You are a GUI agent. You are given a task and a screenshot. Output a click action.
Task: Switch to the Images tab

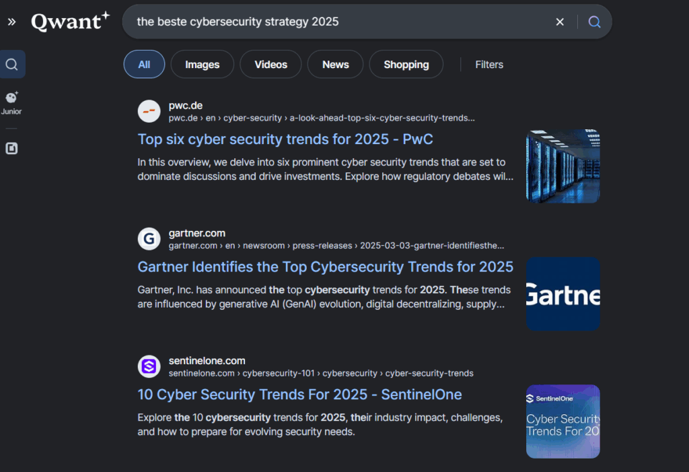point(202,65)
